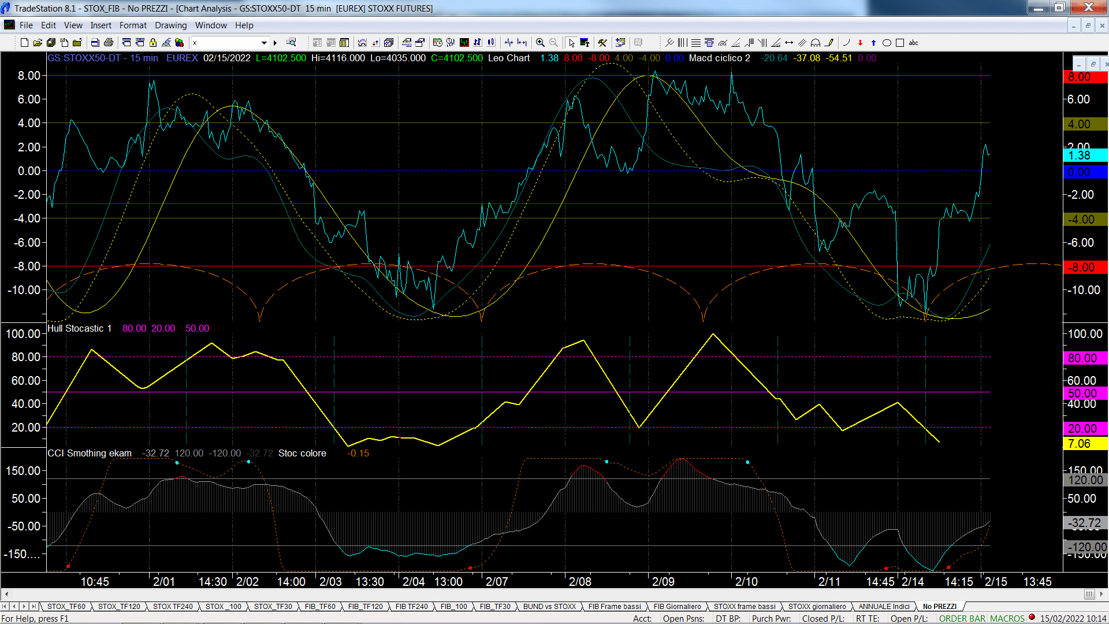Select the pointer arrow tool

(x=571, y=43)
